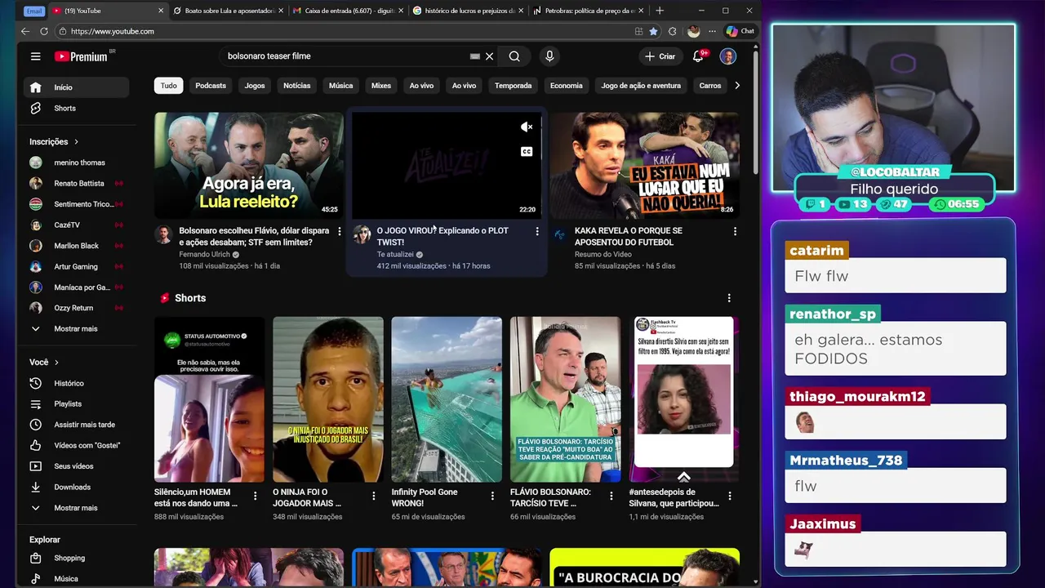Open the on-screen keyboard icon in search box
This screenshot has height=588, width=1045.
[474, 56]
